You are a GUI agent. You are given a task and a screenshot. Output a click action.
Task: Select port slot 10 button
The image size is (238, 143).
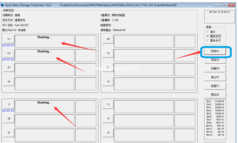coord(108,53)
